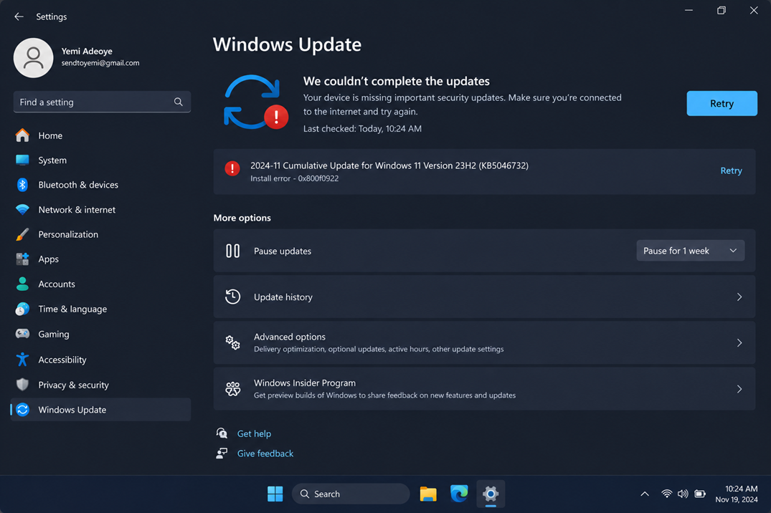The height and width of the screenshot is (513, 771).
Task: Click the Accessibility figure icon
Action: [x=23, y=360]
